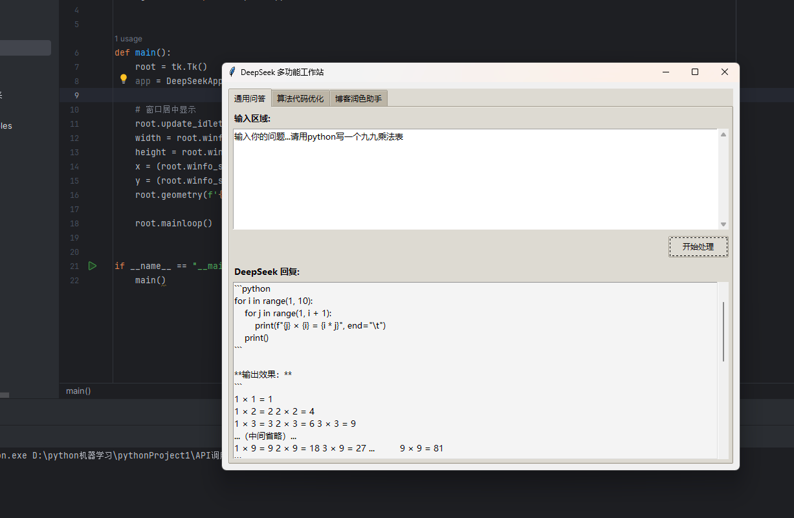Viewport: 794px width, 518px height.
Task: Close the DeepSeek 多功能工作站 window
Action: pos(725,72)
